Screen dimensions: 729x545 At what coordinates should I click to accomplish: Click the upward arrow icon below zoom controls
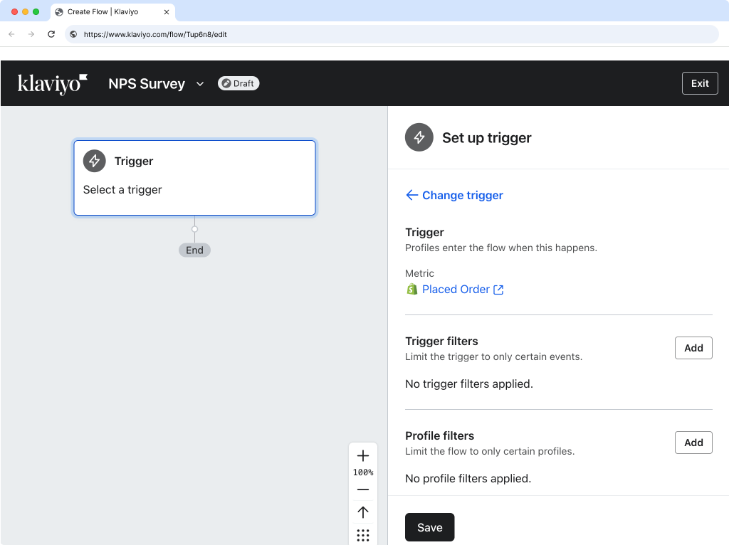pyautogui.click(x=363, y=512)
